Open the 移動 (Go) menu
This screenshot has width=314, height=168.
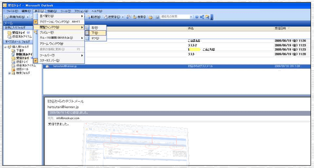(52, 11)
